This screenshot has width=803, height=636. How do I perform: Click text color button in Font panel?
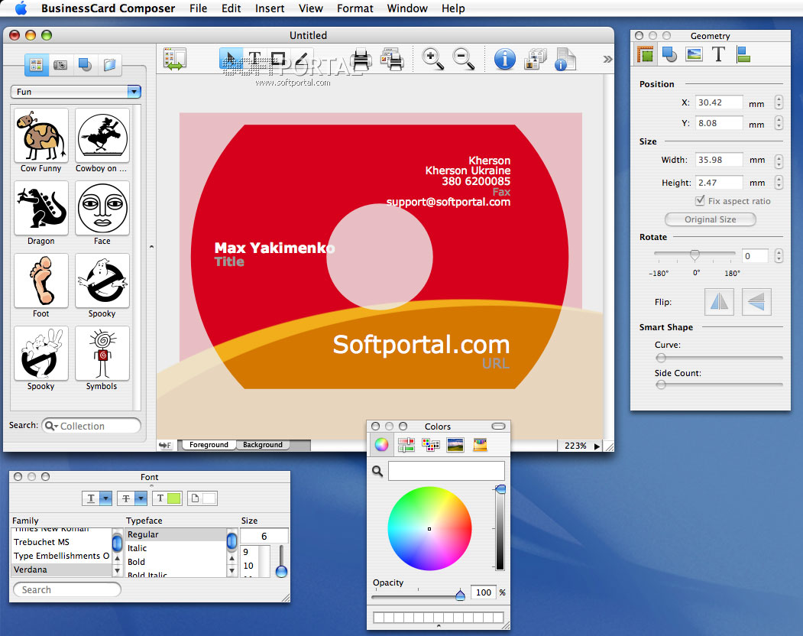coord(168,498)
